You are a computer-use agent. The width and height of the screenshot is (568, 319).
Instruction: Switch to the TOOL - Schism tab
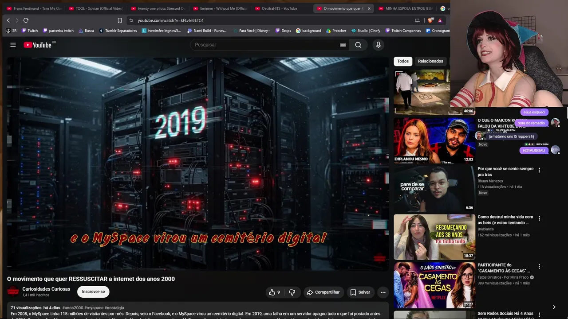[95, 8]
